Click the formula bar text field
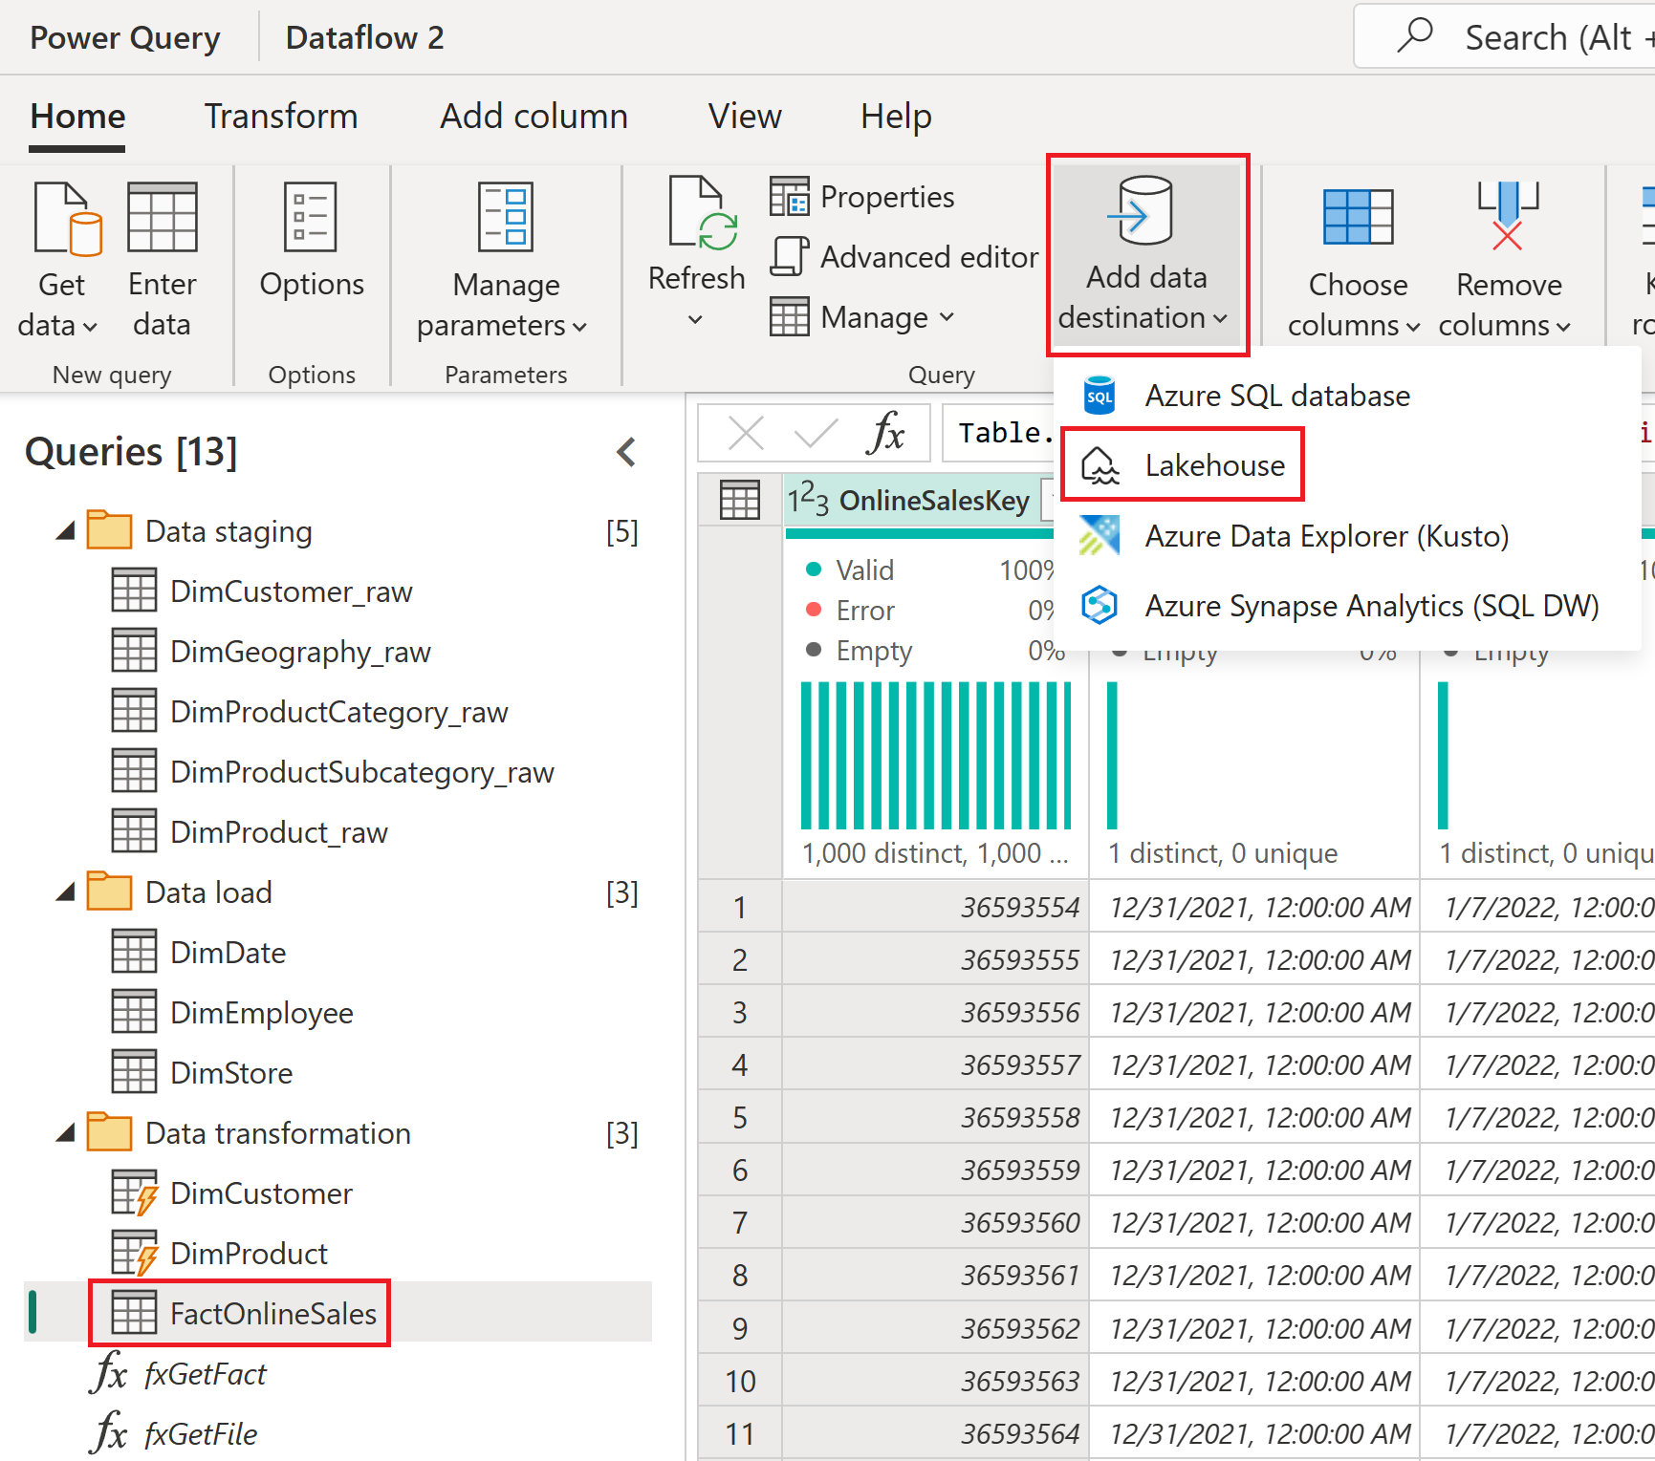1655x1461 pixels. (999, 433)
